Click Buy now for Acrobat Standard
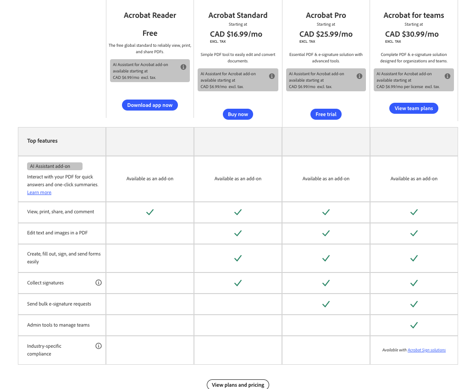 pyautogui.click(x=238, y=114)
